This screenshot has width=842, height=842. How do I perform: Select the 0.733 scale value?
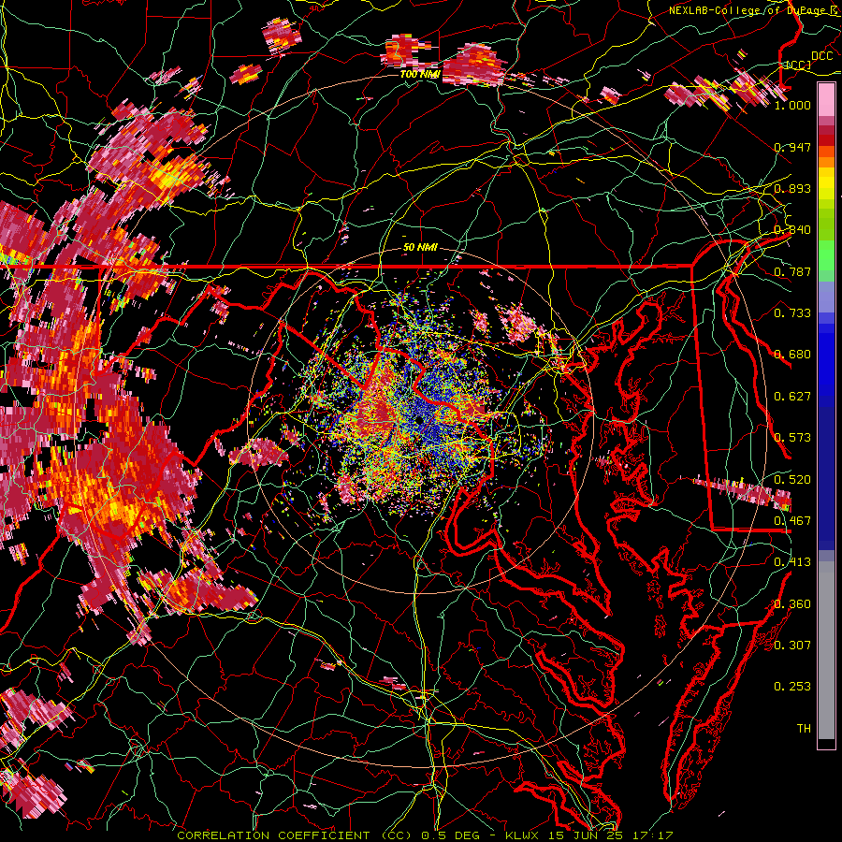[792, 313]
